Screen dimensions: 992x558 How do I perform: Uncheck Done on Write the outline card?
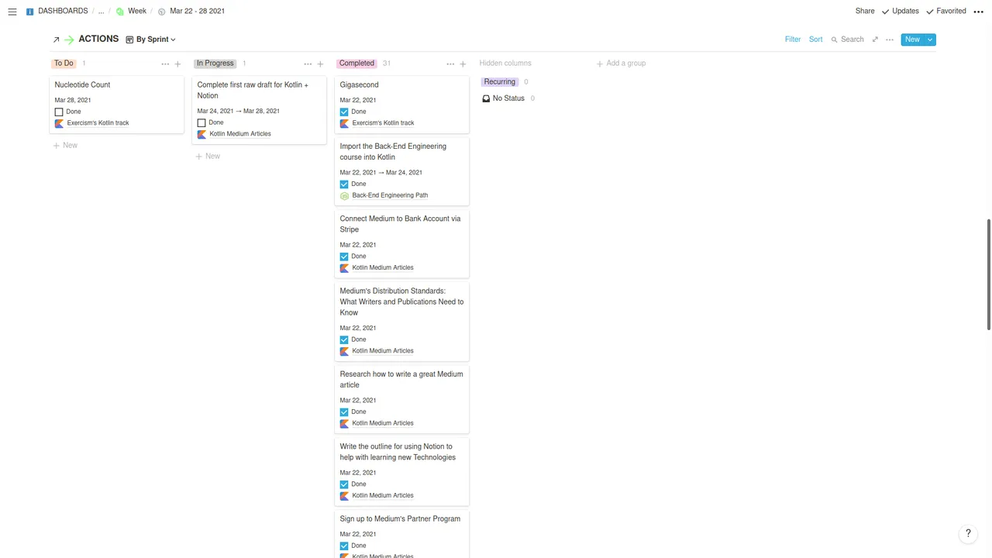pos(344,484)
